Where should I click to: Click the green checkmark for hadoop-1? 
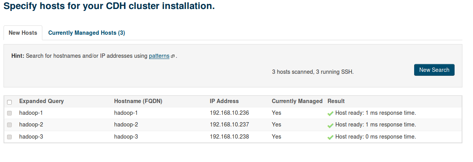(x=331, y=114)
